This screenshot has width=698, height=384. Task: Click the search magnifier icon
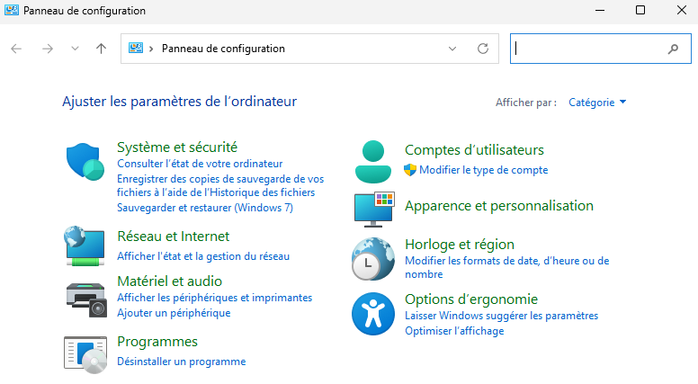[673, 49]
